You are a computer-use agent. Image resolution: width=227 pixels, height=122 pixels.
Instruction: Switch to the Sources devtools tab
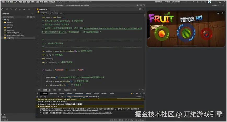pyautogui.click(x=62, y=94)
